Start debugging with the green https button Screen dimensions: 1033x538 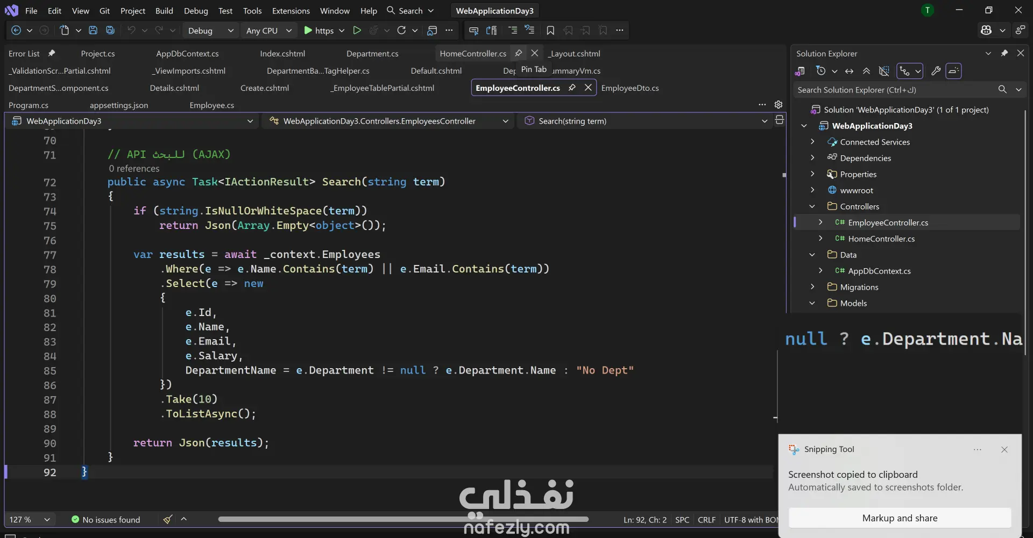pyautogui.click(x=319, y=31)
